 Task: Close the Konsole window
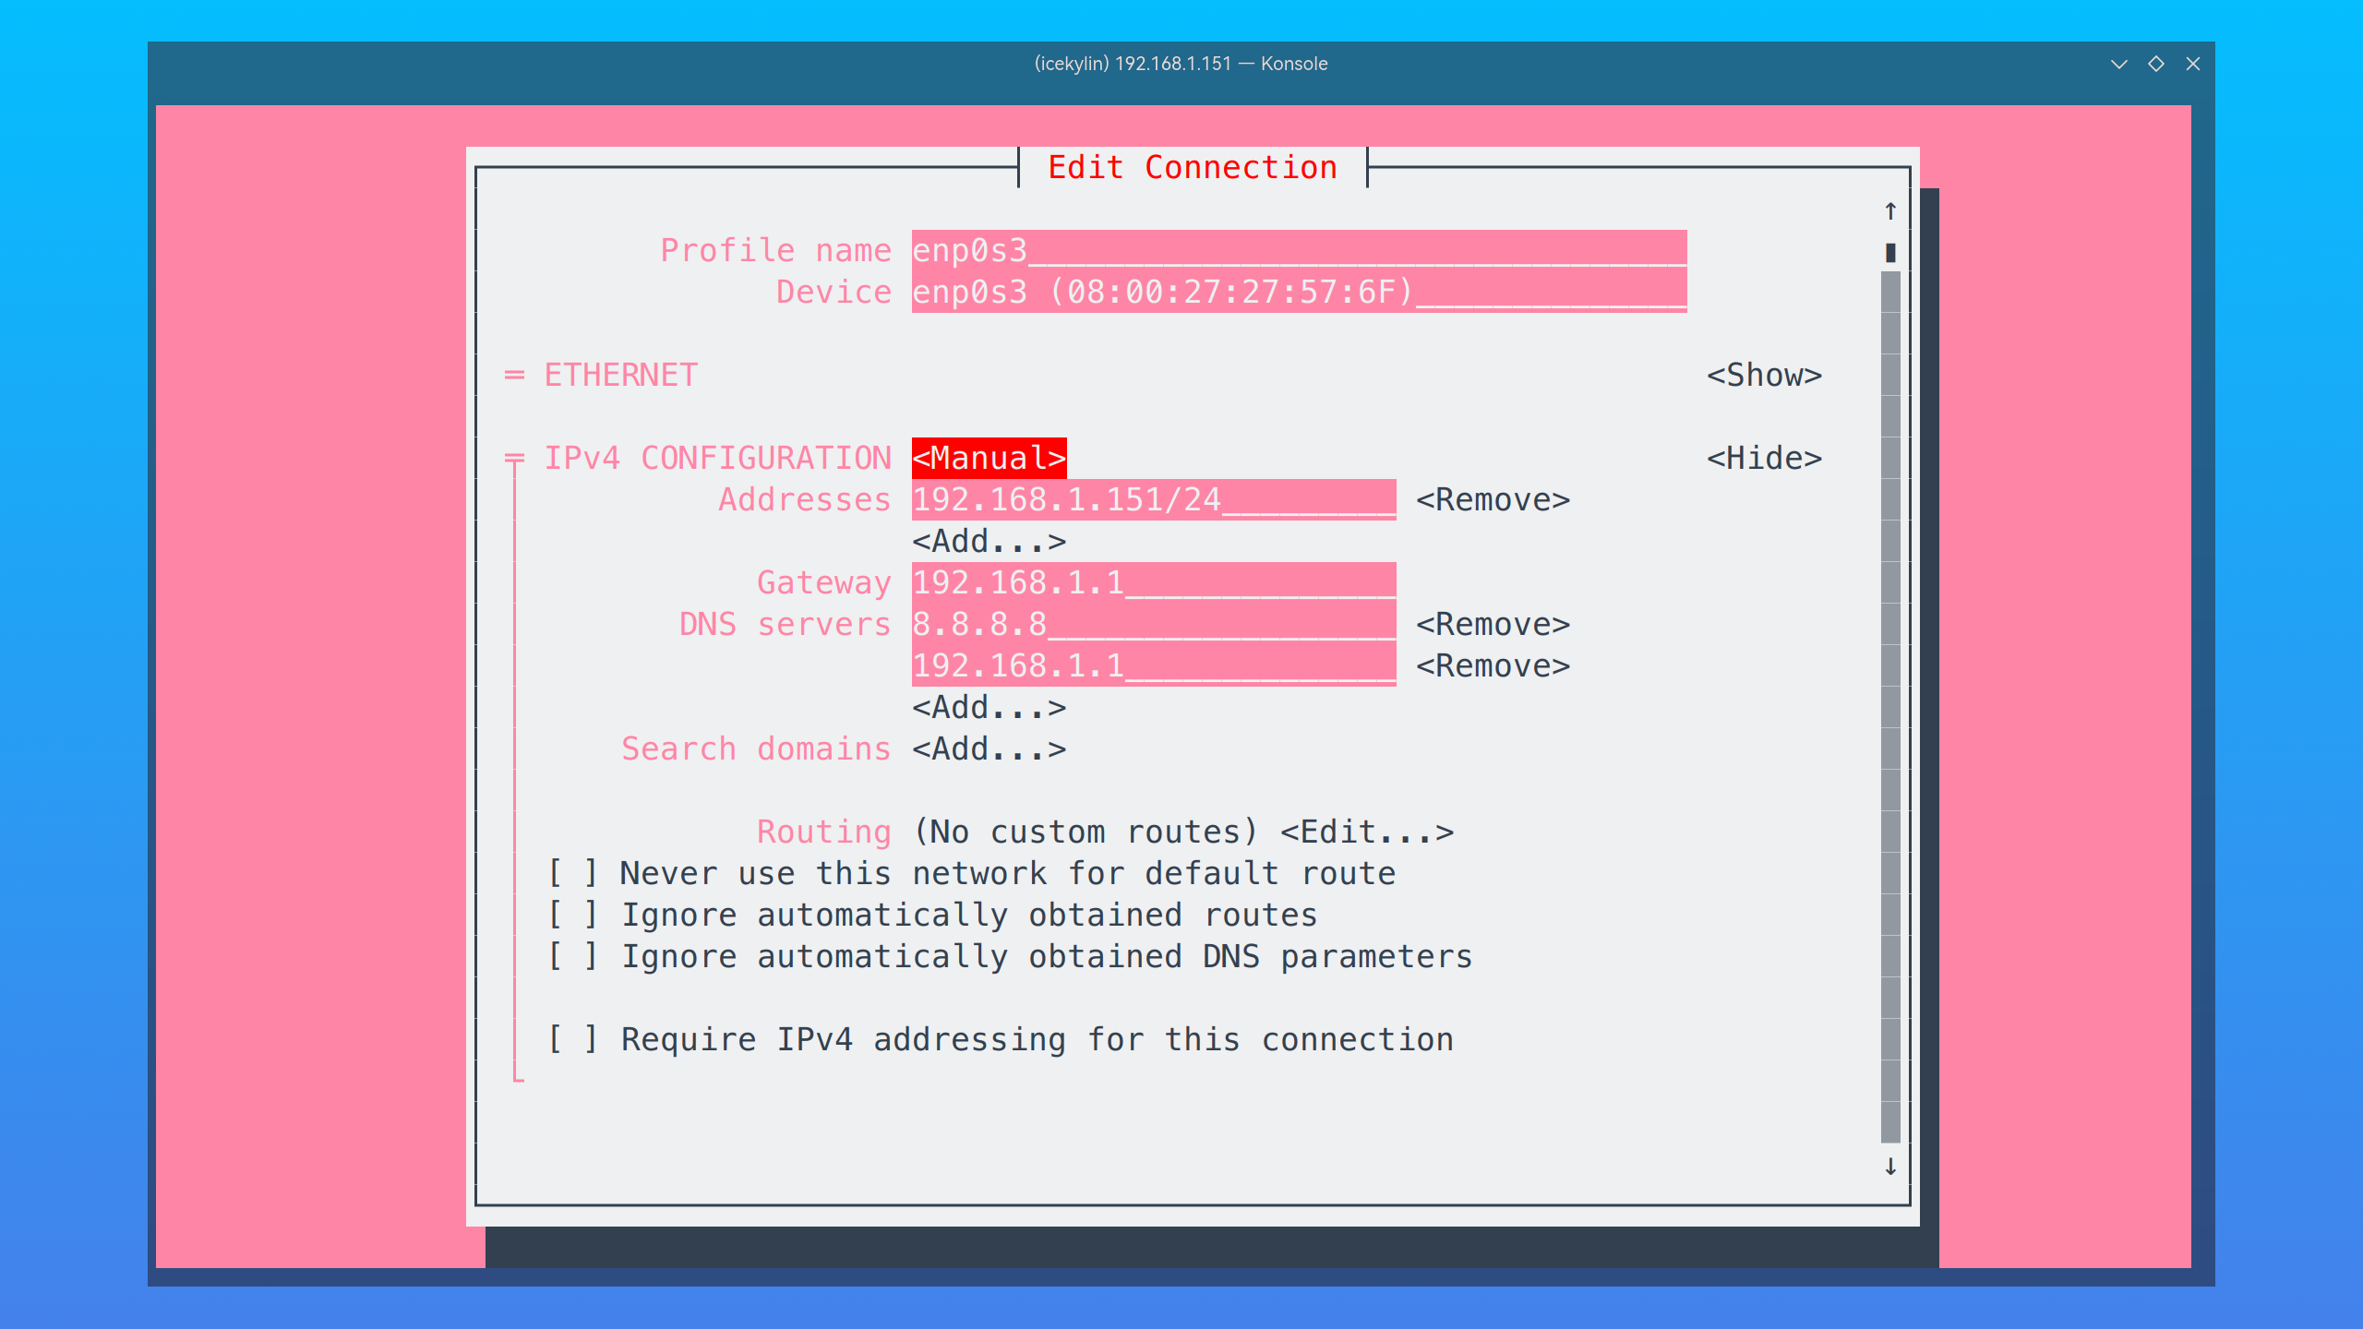pyautogui.click(x=2193, y=64)
